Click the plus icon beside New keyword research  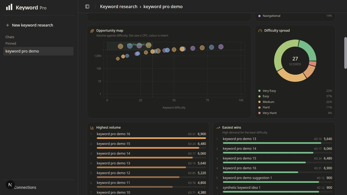pyautogui.click(x=8, y=25)
